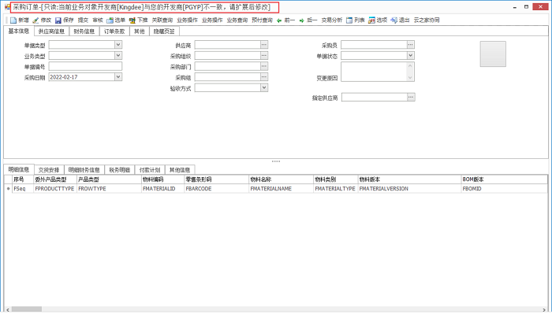Expand the 单据类型 dropdown
Viewport: 552px width, 318px height.
point(118,46)
